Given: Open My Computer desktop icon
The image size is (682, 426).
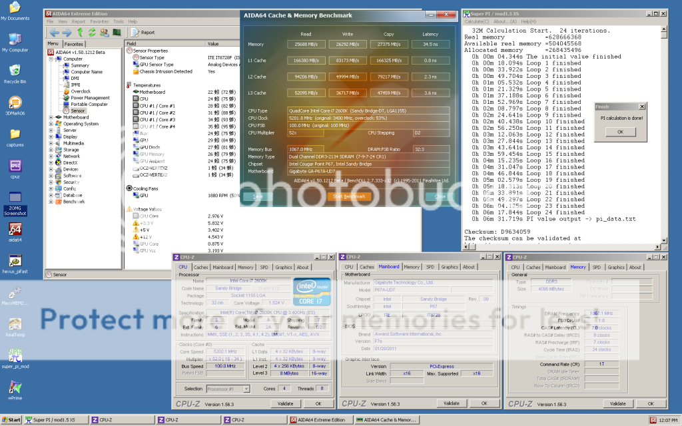Looking at the screenshot, I should (x=15, y=43).
